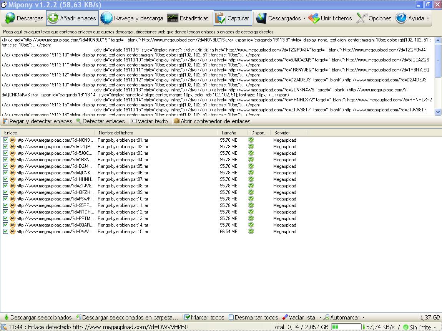Expand the Ayuda dropdown arrow
This screenshot has width=442, height=331.
tap(428, 18)
